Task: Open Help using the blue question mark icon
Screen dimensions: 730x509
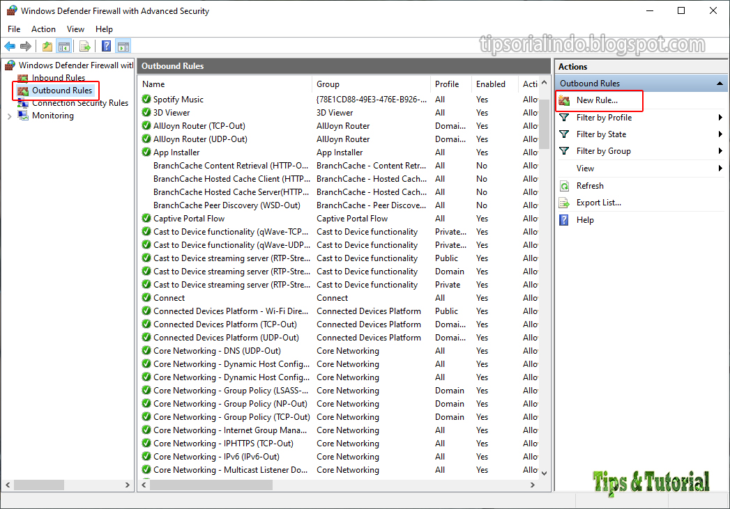Action: [104, 46]
